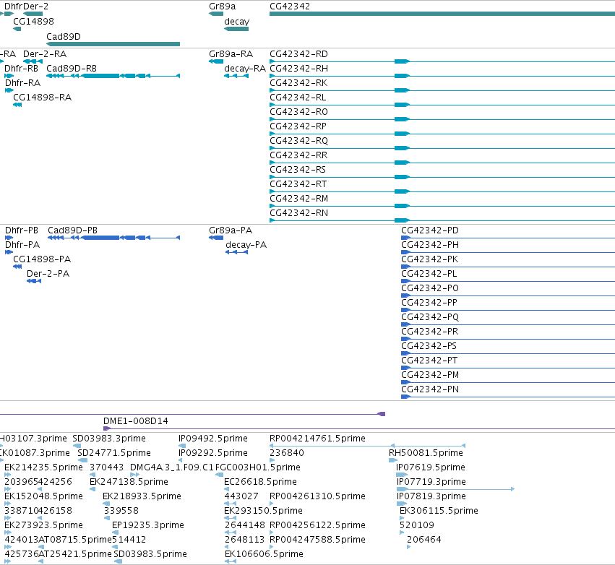Select protein Dhfr-PA

(22, 245)
